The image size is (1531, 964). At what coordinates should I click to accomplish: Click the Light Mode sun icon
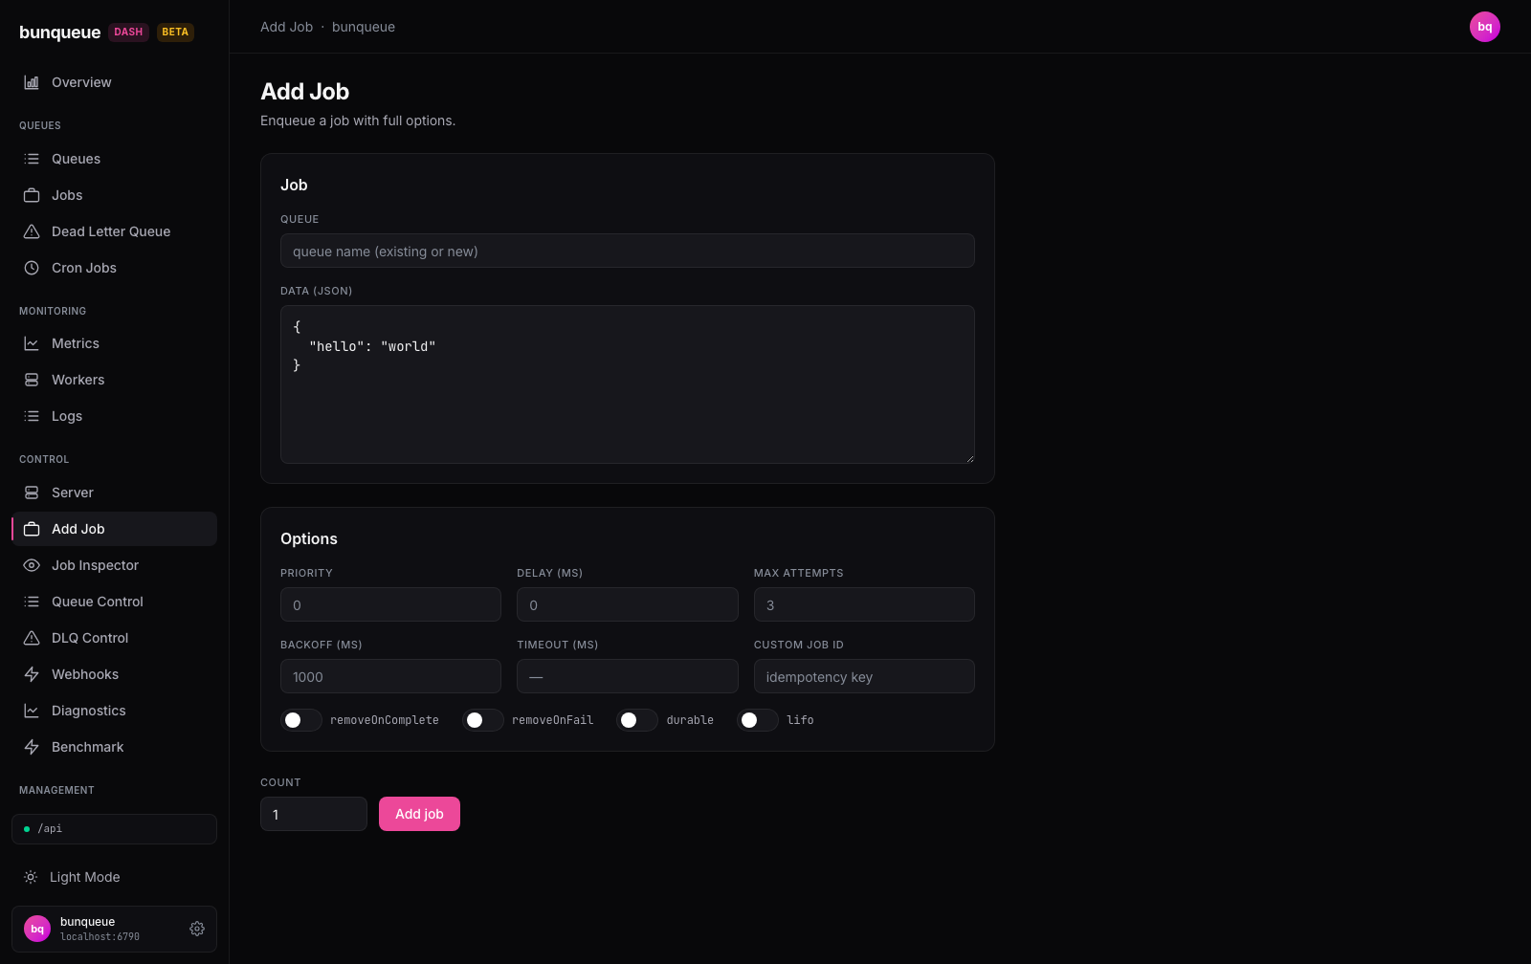(31, 877)
